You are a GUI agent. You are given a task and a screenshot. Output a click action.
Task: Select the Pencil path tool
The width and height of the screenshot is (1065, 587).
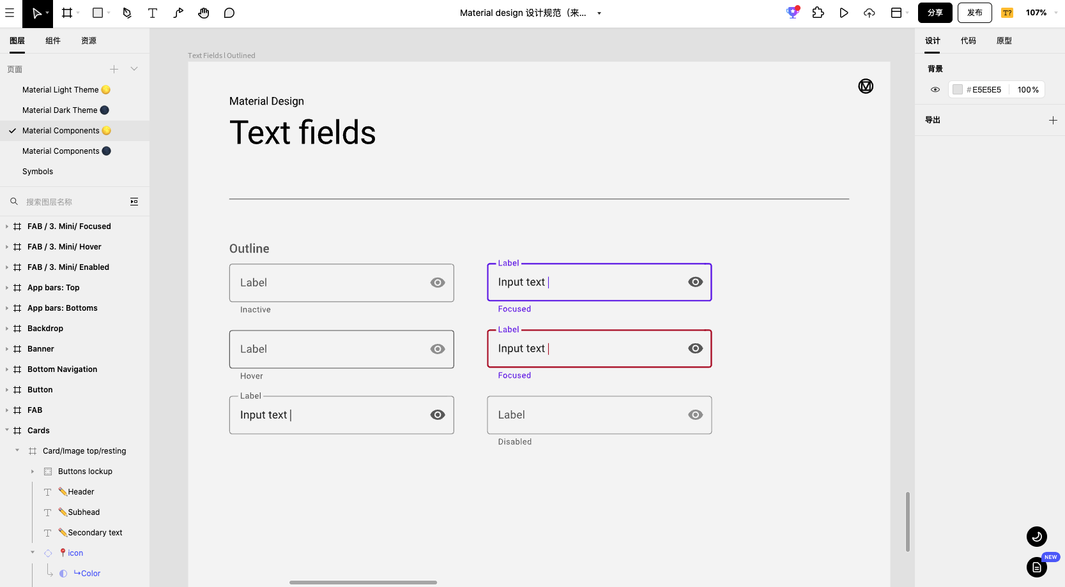(x=178, y=13)
